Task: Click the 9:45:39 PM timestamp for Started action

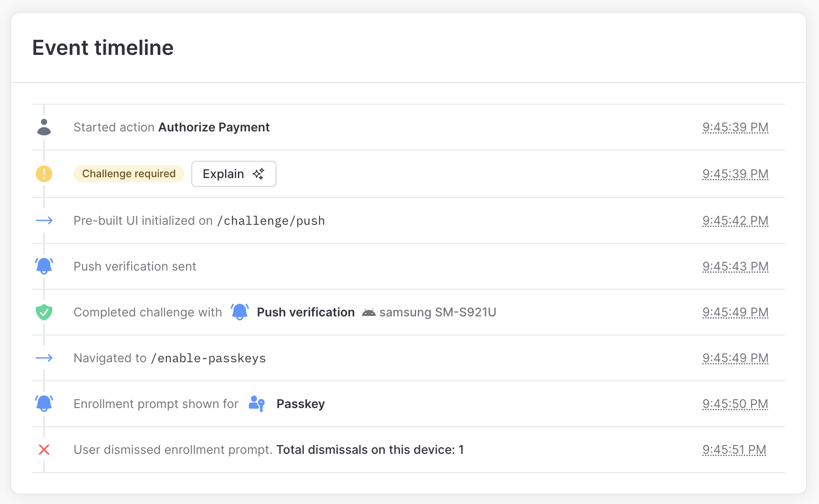Action: tap(735, 127)
